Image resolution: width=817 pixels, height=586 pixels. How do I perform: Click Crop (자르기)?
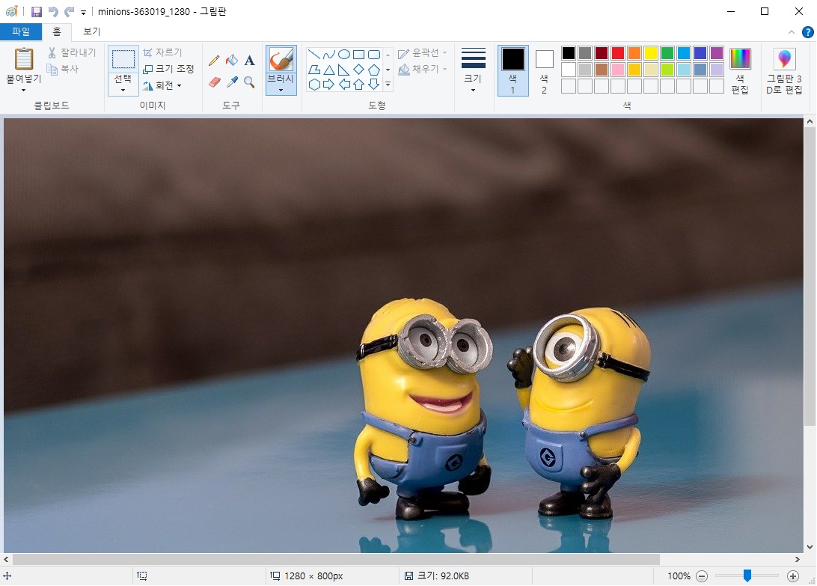pos(162,52)
